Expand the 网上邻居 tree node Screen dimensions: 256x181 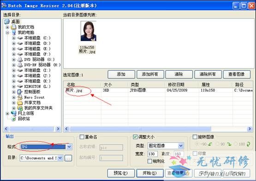7,113
